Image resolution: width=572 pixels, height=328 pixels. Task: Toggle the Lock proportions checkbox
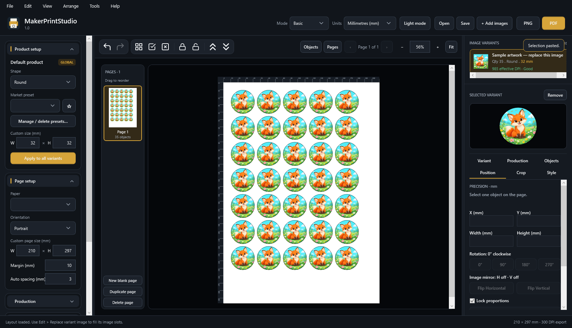[472, 301]
